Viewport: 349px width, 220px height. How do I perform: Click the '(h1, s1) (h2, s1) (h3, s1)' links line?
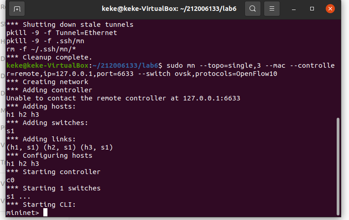60,147
